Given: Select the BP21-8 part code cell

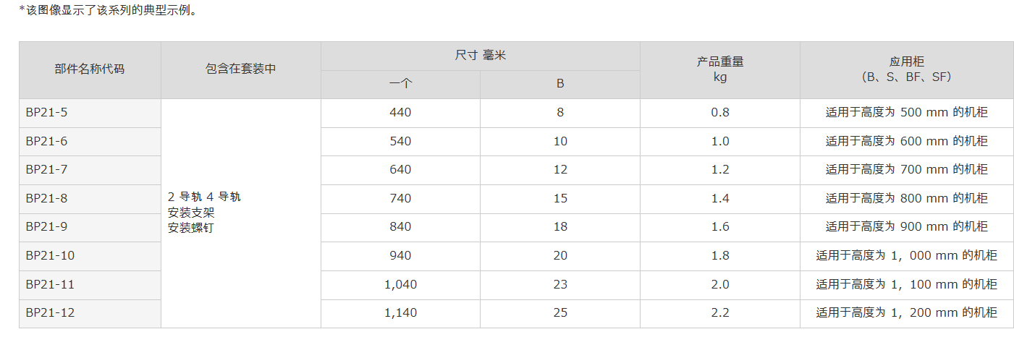Looking at the screenshot, I should (x=90, y=199).
